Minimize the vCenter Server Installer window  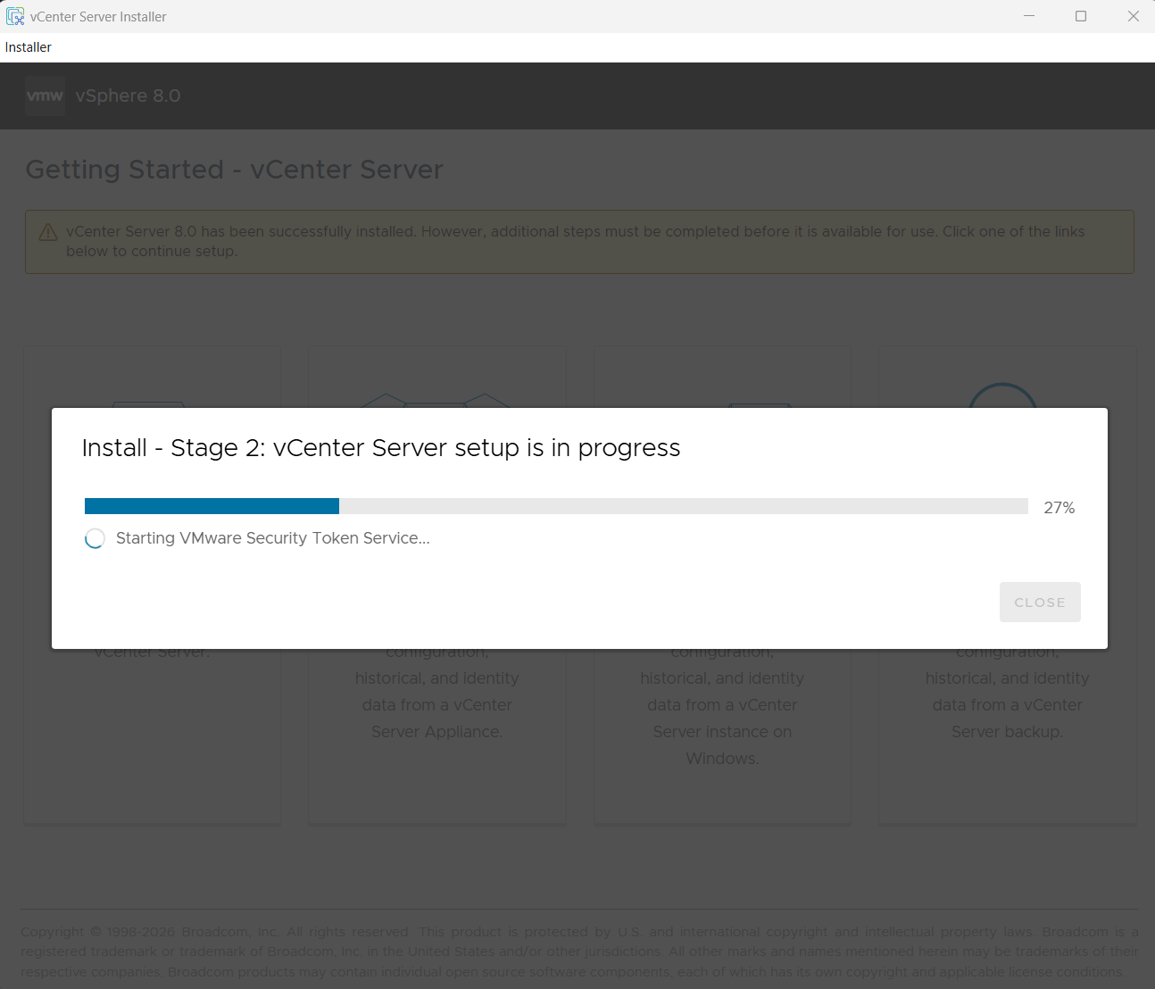coord(1029,16)
